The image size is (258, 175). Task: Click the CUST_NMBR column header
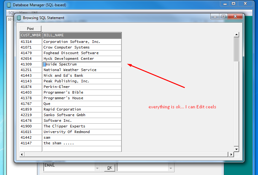[x=31, y=35]
